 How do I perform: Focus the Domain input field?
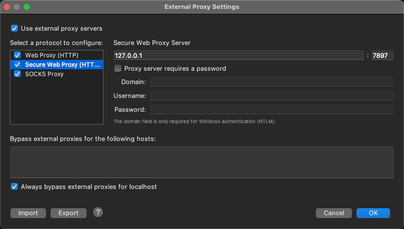272,82
